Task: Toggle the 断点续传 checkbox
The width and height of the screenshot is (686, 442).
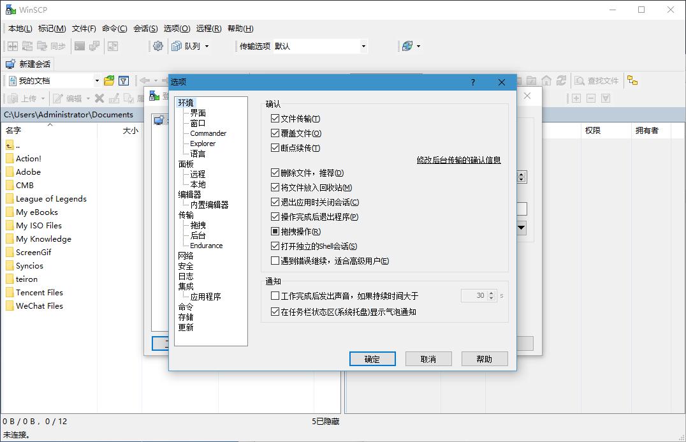Action: click(275, 148)
